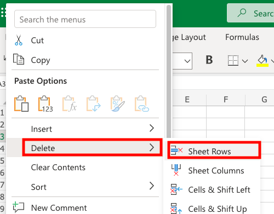Choose Delete in the context menu
Image resolution: width=274 pixels, height=214 pixels.
point(92,147)
